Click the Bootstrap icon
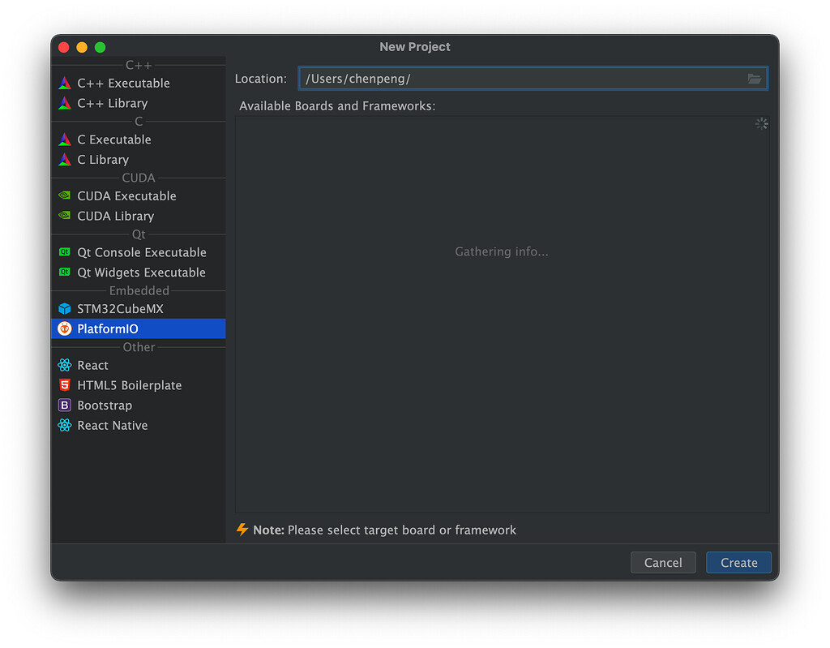Viewport: 830px width, 648px height. pos(65,405)
